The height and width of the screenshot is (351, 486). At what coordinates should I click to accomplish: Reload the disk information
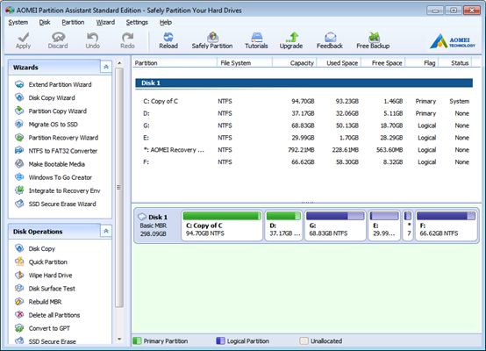pyautogui.click(x=168, y=40)
